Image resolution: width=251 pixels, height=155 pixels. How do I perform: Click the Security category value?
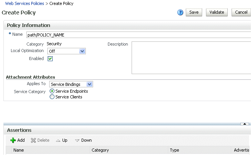pyautogui.click(x=54, y=44)
